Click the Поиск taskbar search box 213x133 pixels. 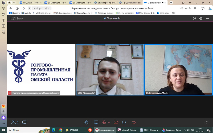28,130
